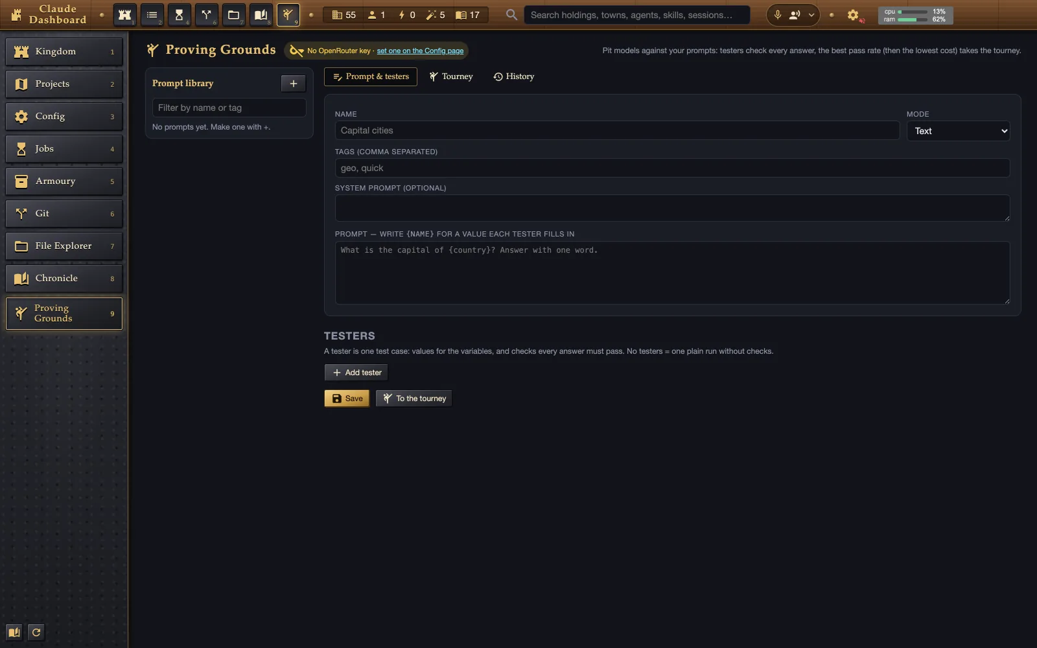This screenshot has height=648, width=1037.
Task: Open Kingdom via top toolbar castle icon
Action: point(125,15)
